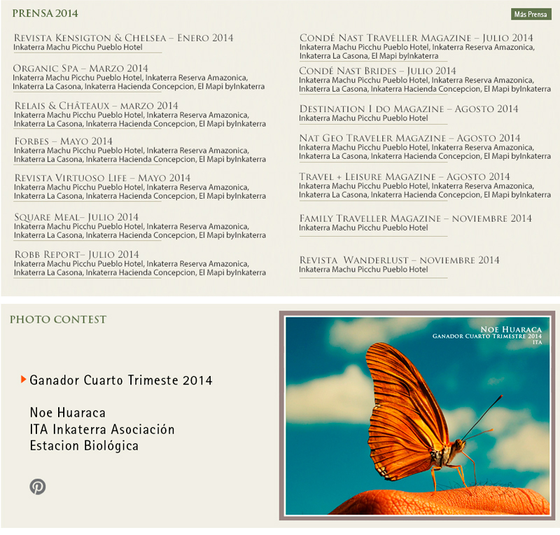Open Family Traveller Magazine – Noviembre 2014
This screenshot has height=535, width=560.
coord(415,218)
